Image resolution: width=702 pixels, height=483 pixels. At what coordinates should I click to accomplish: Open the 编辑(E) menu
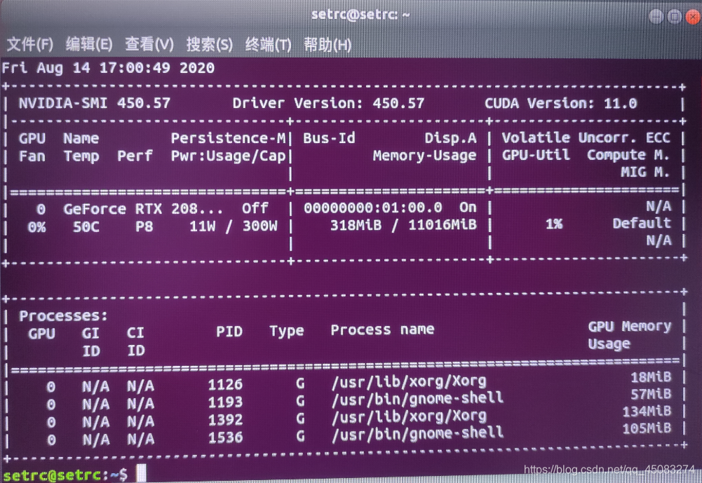[89, 44]
